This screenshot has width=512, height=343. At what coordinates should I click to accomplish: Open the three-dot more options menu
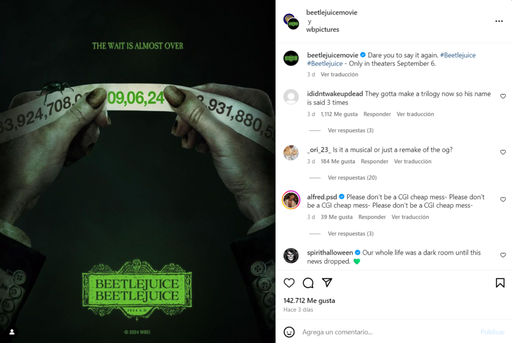pos(498,21)
